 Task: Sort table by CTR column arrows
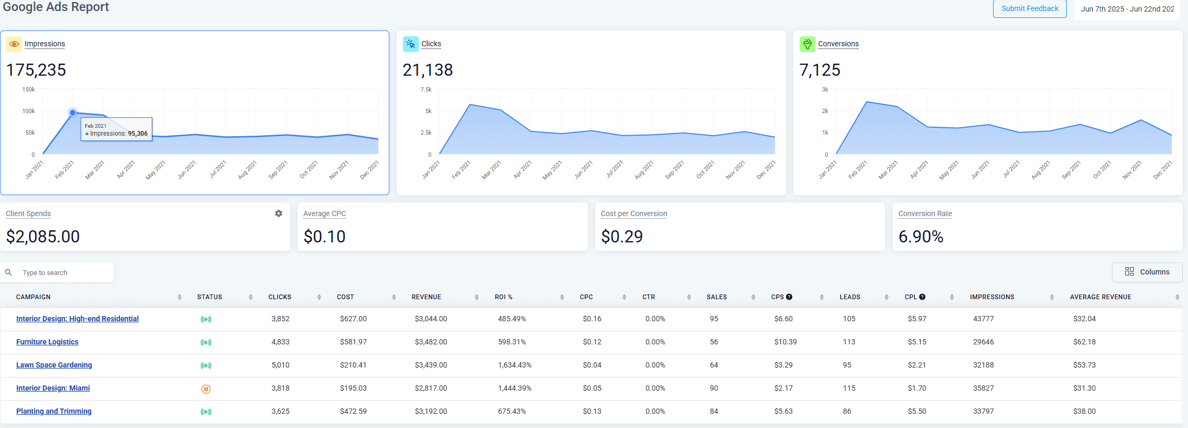(x=689, y=297)
